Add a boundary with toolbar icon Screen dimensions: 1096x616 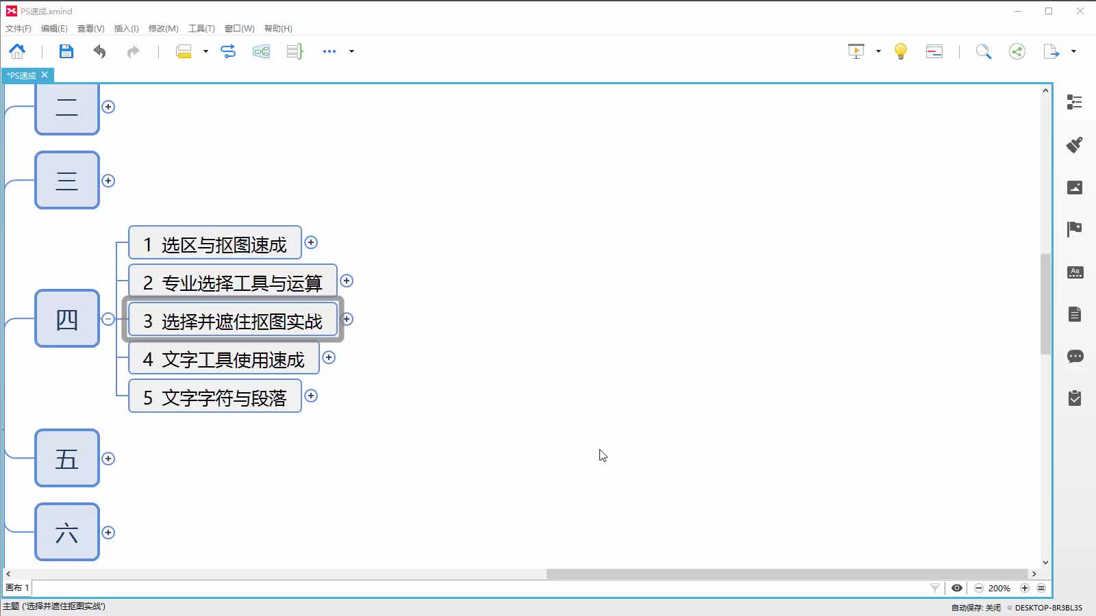coord(261,51)
